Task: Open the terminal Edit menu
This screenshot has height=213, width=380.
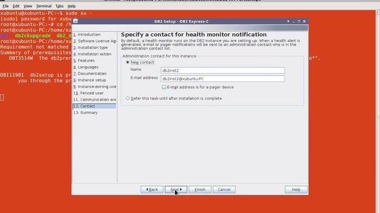Action: click(16, 6)
